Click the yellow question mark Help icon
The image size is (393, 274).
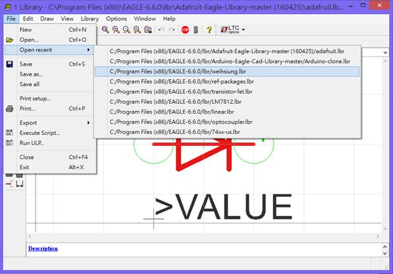[x=209, y=30]
